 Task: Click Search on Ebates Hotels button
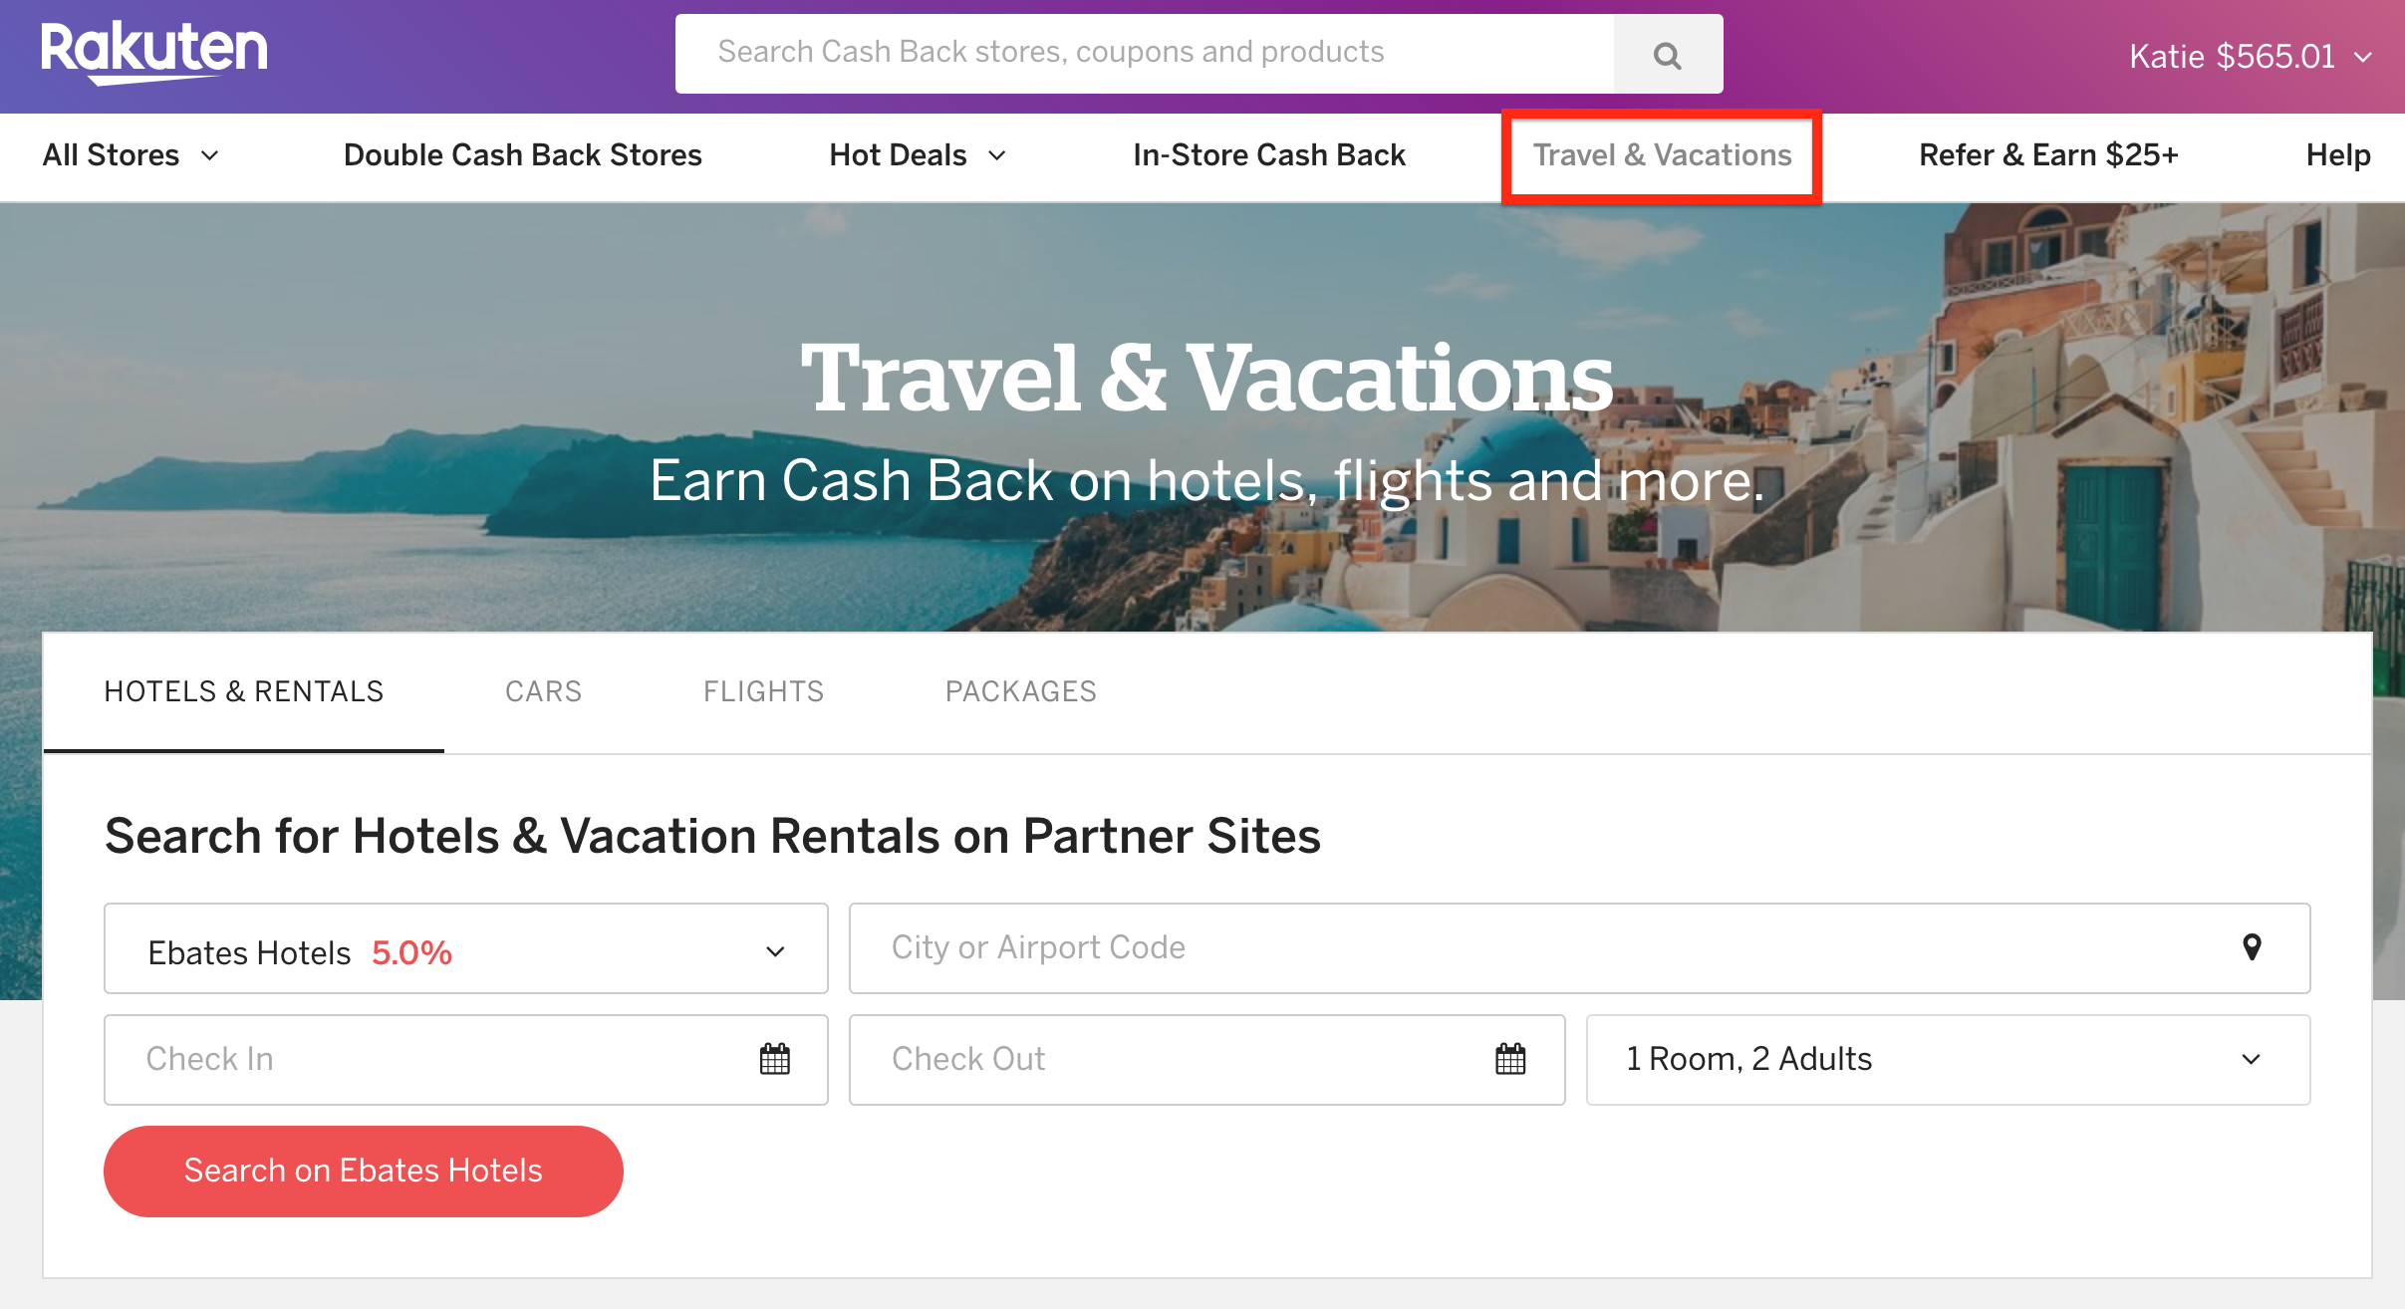(x=363, y=1171)
